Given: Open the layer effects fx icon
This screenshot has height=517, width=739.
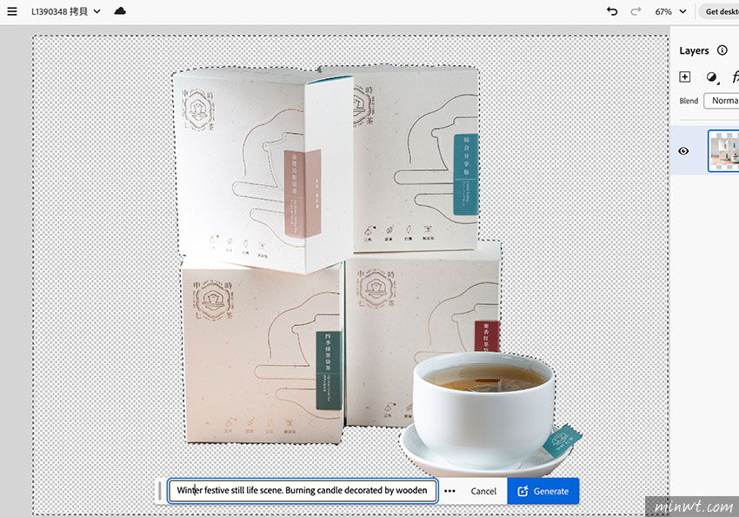Looking at the screenshot, I should point(735,76).
